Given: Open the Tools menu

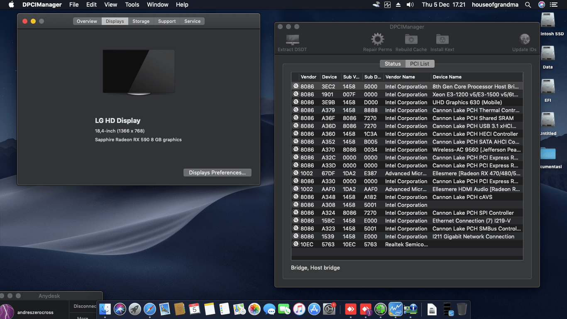Looking at the screenshot, I should tap(132, 5).
